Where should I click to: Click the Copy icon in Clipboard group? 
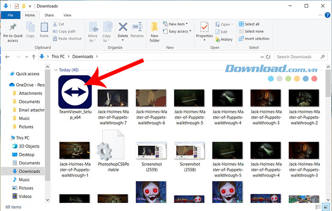pos(30,28)
